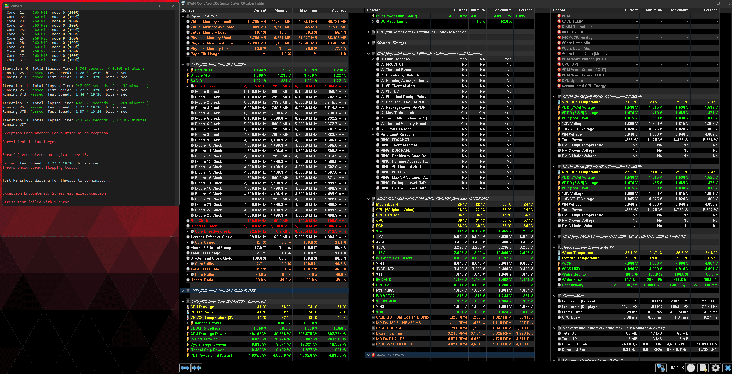Reset min/max values with the clock icon
Viewport: 732px width, 374px height.
[x=691, y=368]
